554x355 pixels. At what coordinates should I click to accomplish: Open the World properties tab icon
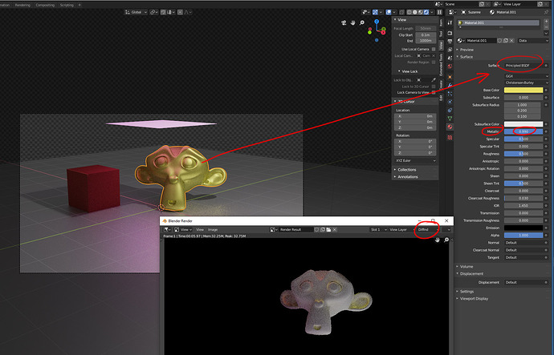tap(450, 67)
